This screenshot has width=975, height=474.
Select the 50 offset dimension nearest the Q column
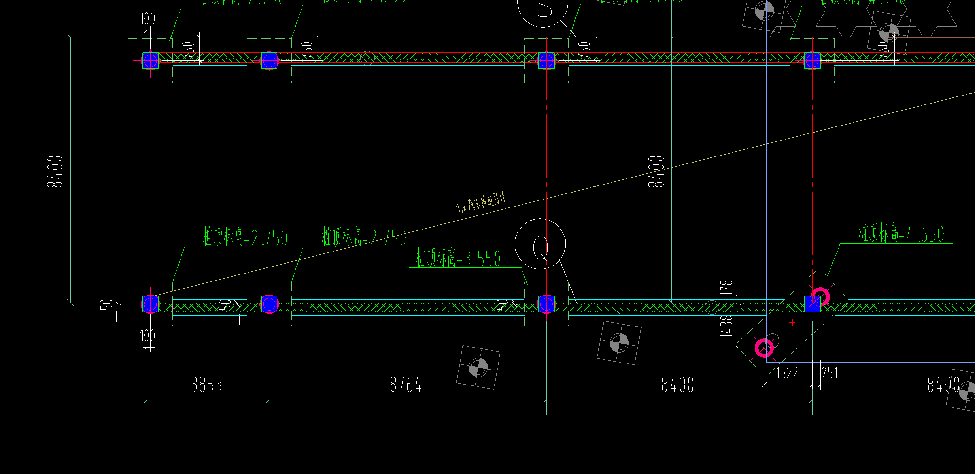[x=502, y=305]
